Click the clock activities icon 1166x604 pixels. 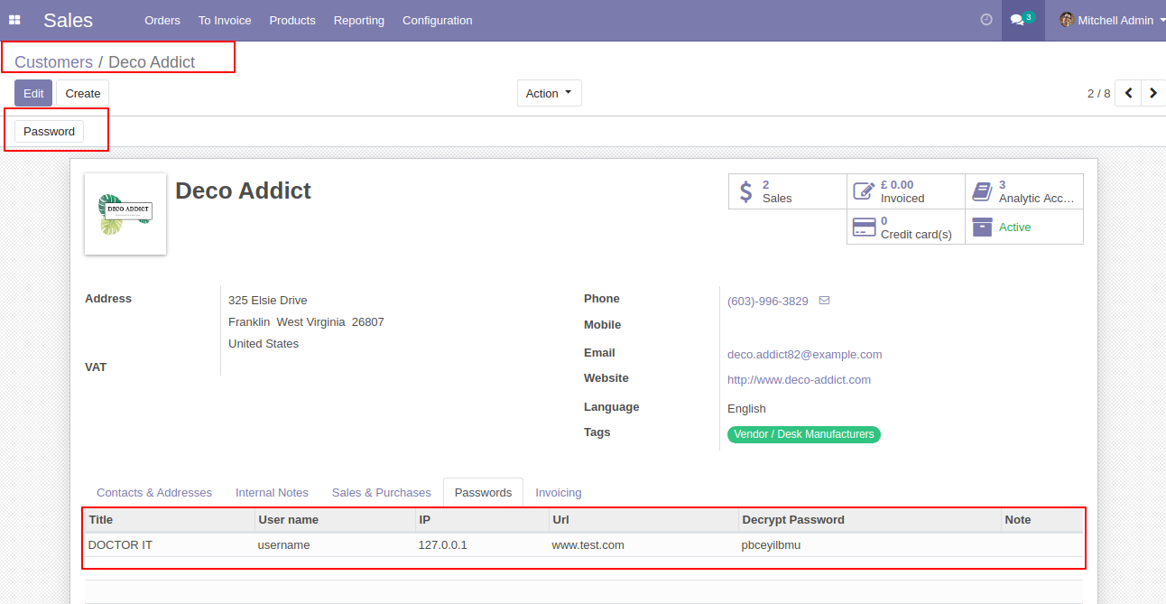click(986, 20)
